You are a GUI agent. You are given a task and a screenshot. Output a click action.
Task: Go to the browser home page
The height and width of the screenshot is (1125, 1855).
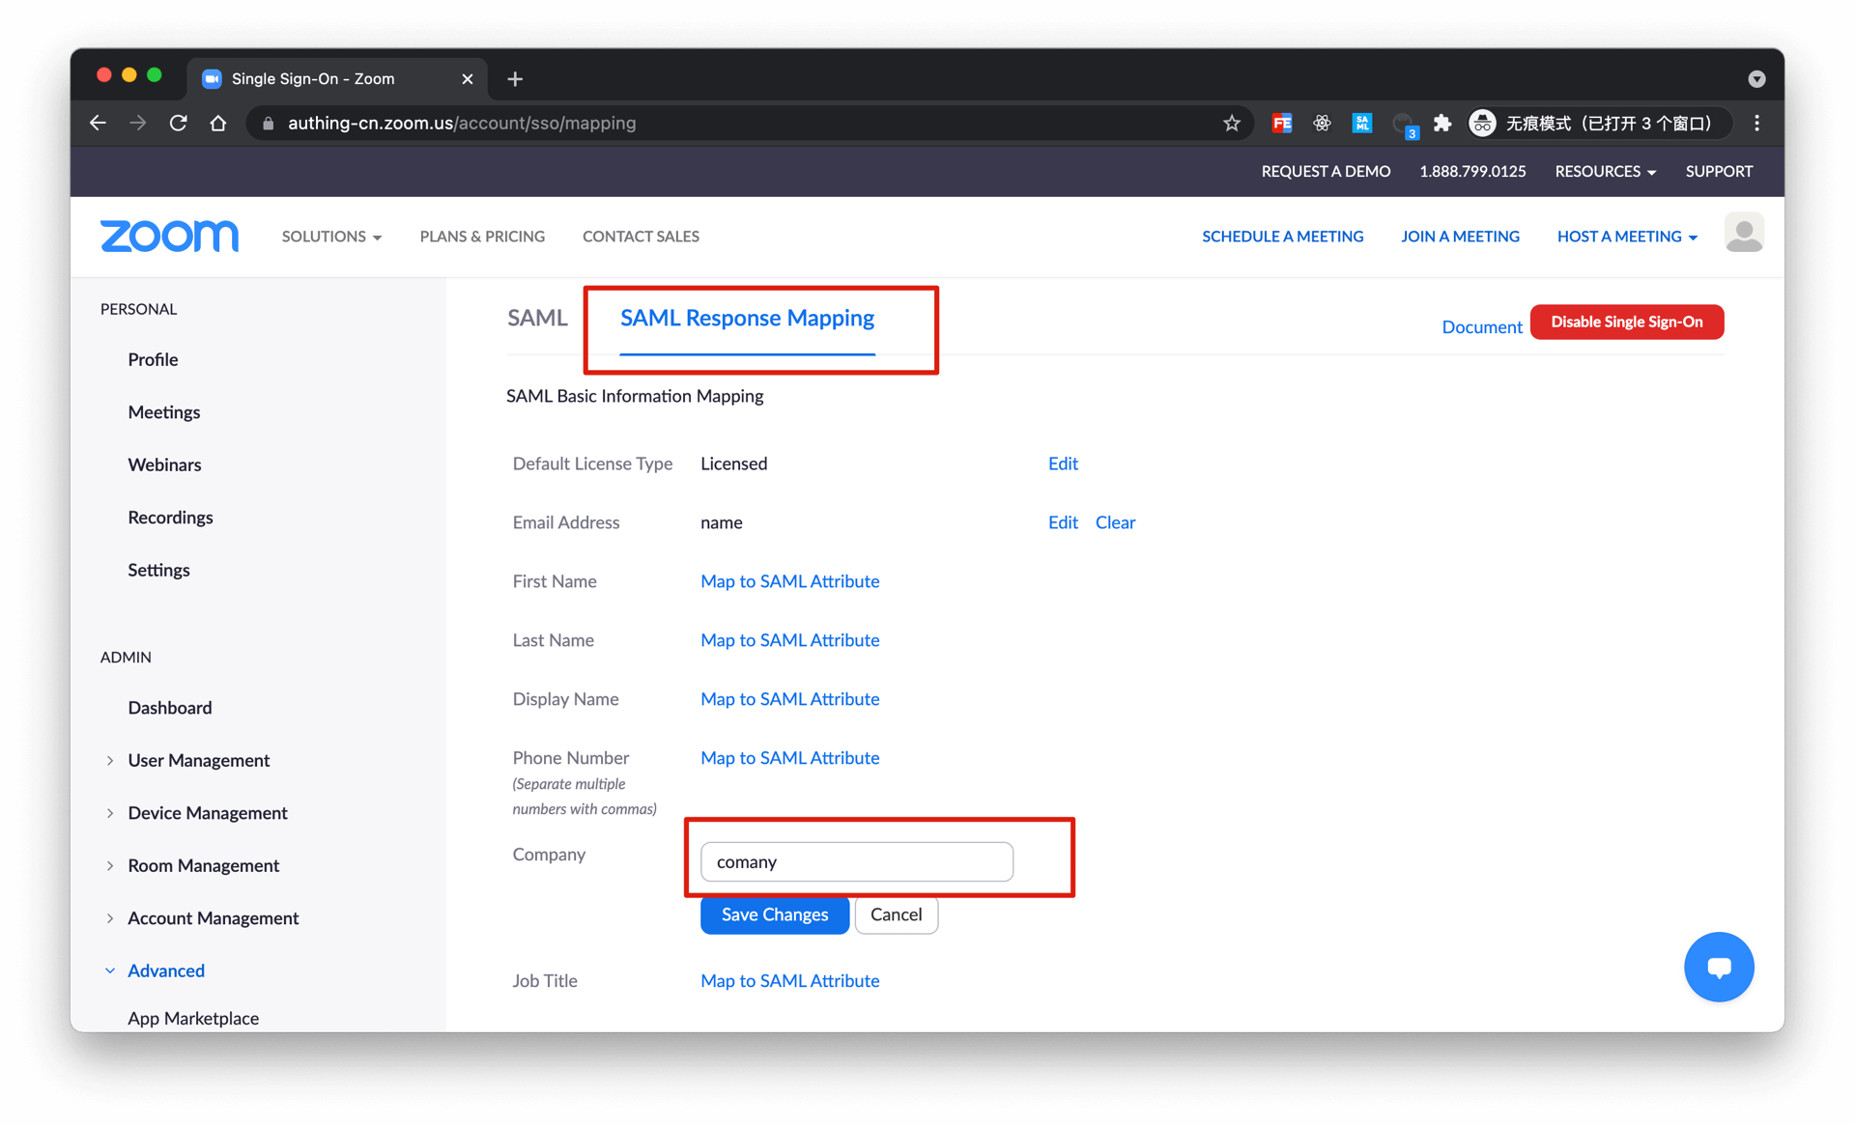[x=218, y=123]
